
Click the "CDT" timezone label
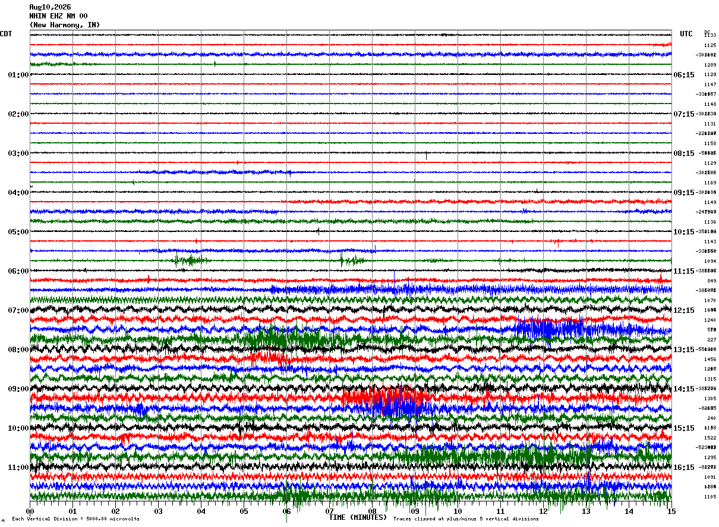pos(6,34)
